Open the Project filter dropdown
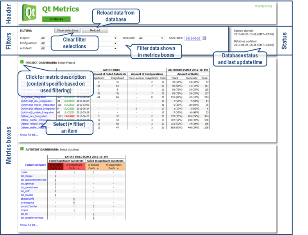 pos(79,38)
